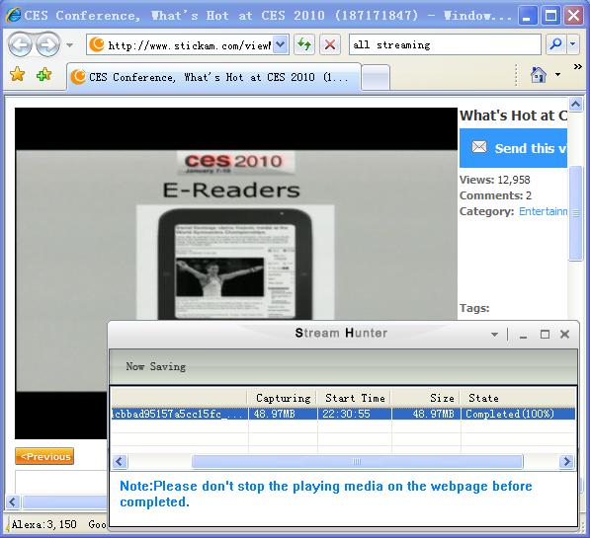Stop page loading with red X icon
The width and height of the screenshot is (590, 538).
[330, 44]
